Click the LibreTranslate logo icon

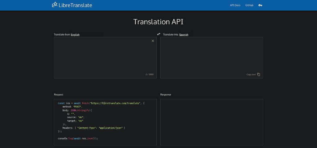tap(55, 5)
